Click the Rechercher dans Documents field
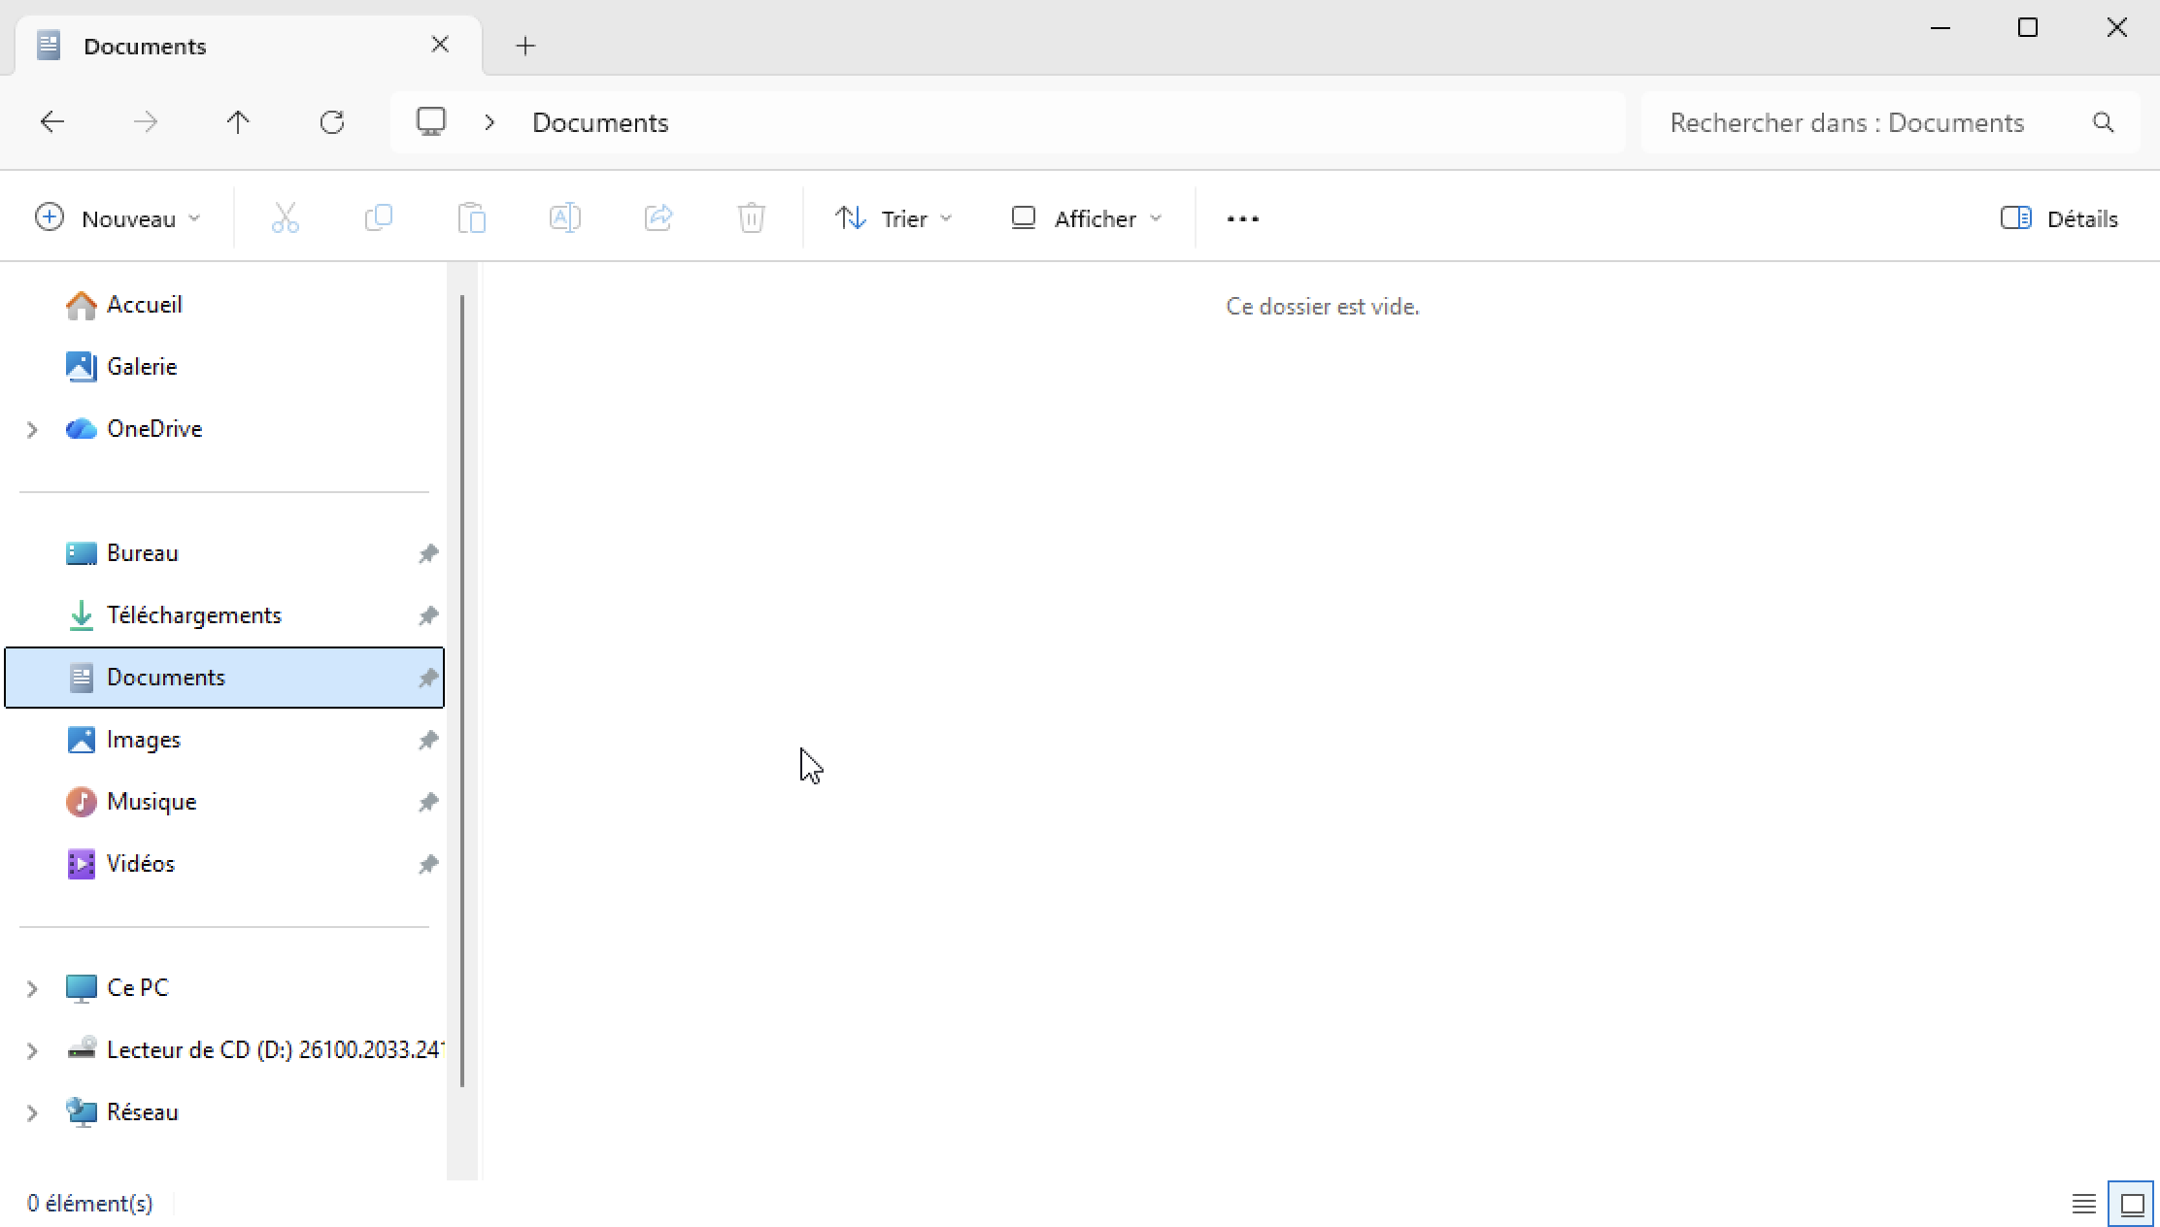This screenshot has width=2160, height=1227. [x=1845, y=122]
